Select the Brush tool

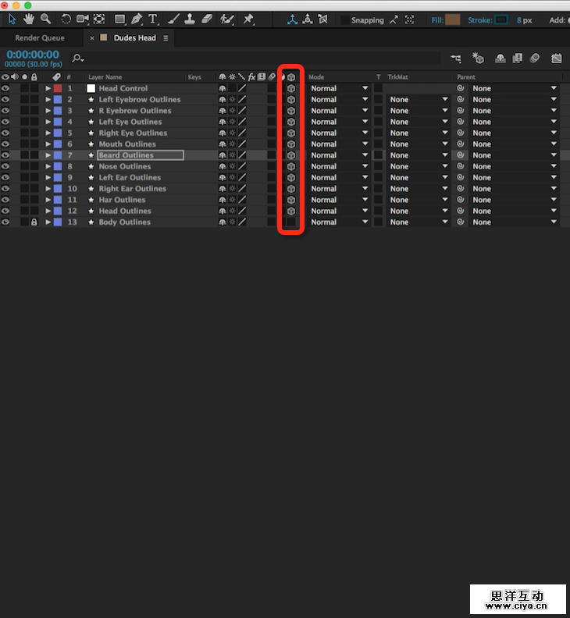click(173, 19)
